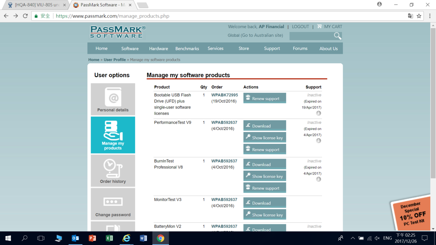436x245 pixels.
Task: Open Outlook from the taskbar
Action: tap(75, 238)
